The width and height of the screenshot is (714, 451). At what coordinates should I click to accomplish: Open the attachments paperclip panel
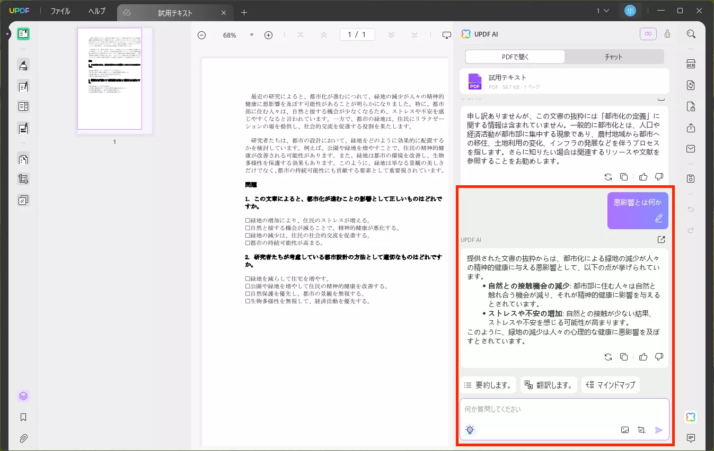click(x=23, y=438)
